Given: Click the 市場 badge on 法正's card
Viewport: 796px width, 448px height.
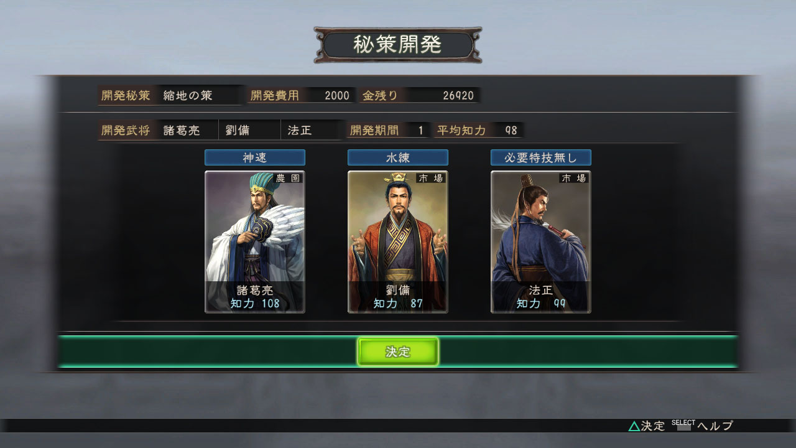Looking at the screenshot, I should tap(574, 178).
